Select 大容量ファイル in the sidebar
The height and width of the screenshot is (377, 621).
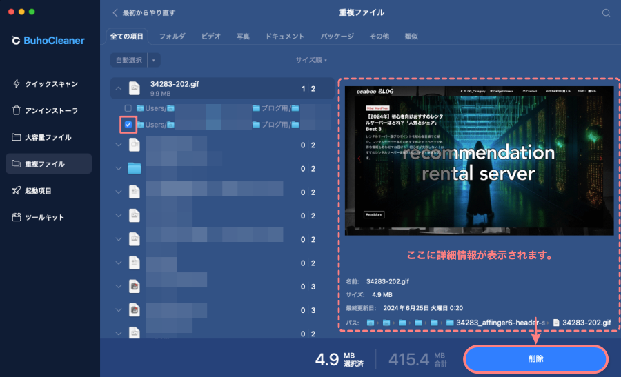click(48, 137)
